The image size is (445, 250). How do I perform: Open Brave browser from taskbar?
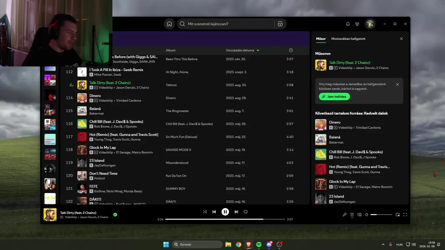(249, 244)
